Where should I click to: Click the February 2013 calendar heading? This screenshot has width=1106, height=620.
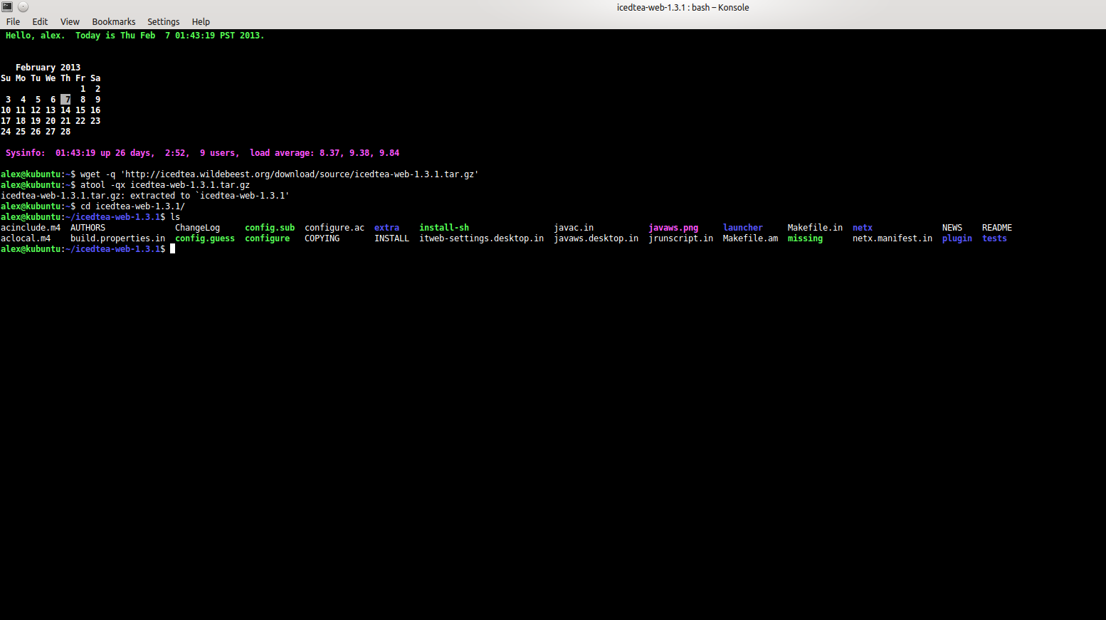(x=48, y=68)
